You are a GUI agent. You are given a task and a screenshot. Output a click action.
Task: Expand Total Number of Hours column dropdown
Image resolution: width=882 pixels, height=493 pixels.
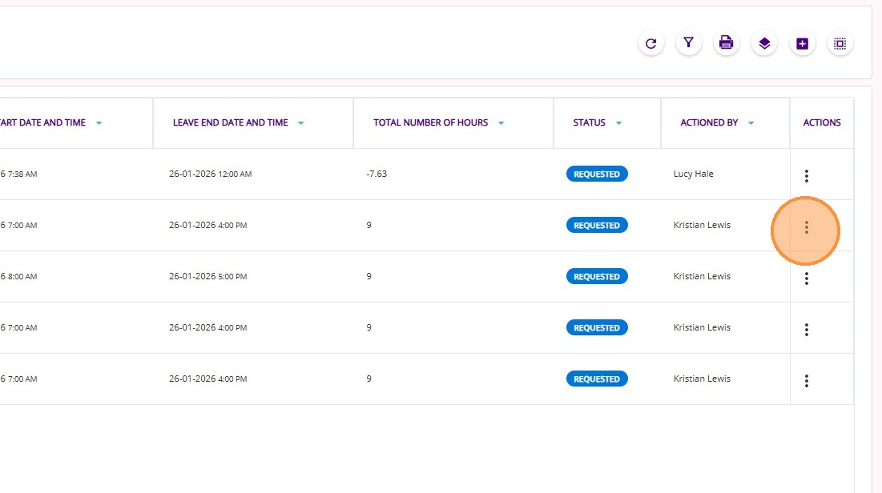point(501,123)
